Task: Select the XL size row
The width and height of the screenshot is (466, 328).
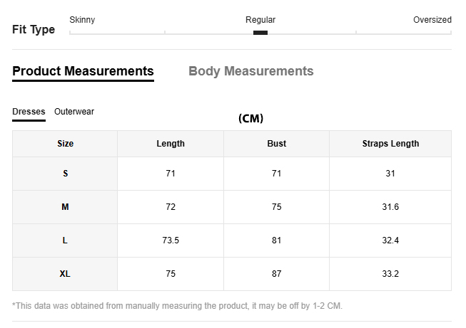Action: click(65, 274)
